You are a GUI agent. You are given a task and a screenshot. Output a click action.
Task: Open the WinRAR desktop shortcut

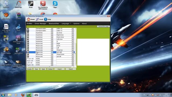(x=19, y=16)
